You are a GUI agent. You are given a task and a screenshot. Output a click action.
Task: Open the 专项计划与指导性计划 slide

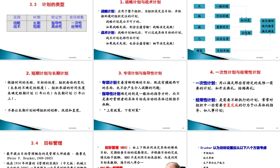[140, 96]
